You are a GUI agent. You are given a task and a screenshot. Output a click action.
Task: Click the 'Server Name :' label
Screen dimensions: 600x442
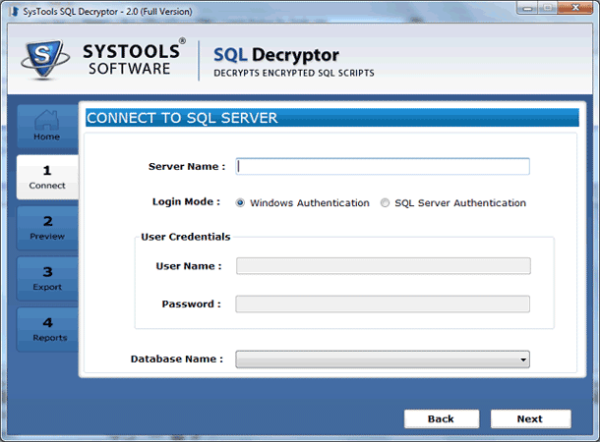pos(187,167)
